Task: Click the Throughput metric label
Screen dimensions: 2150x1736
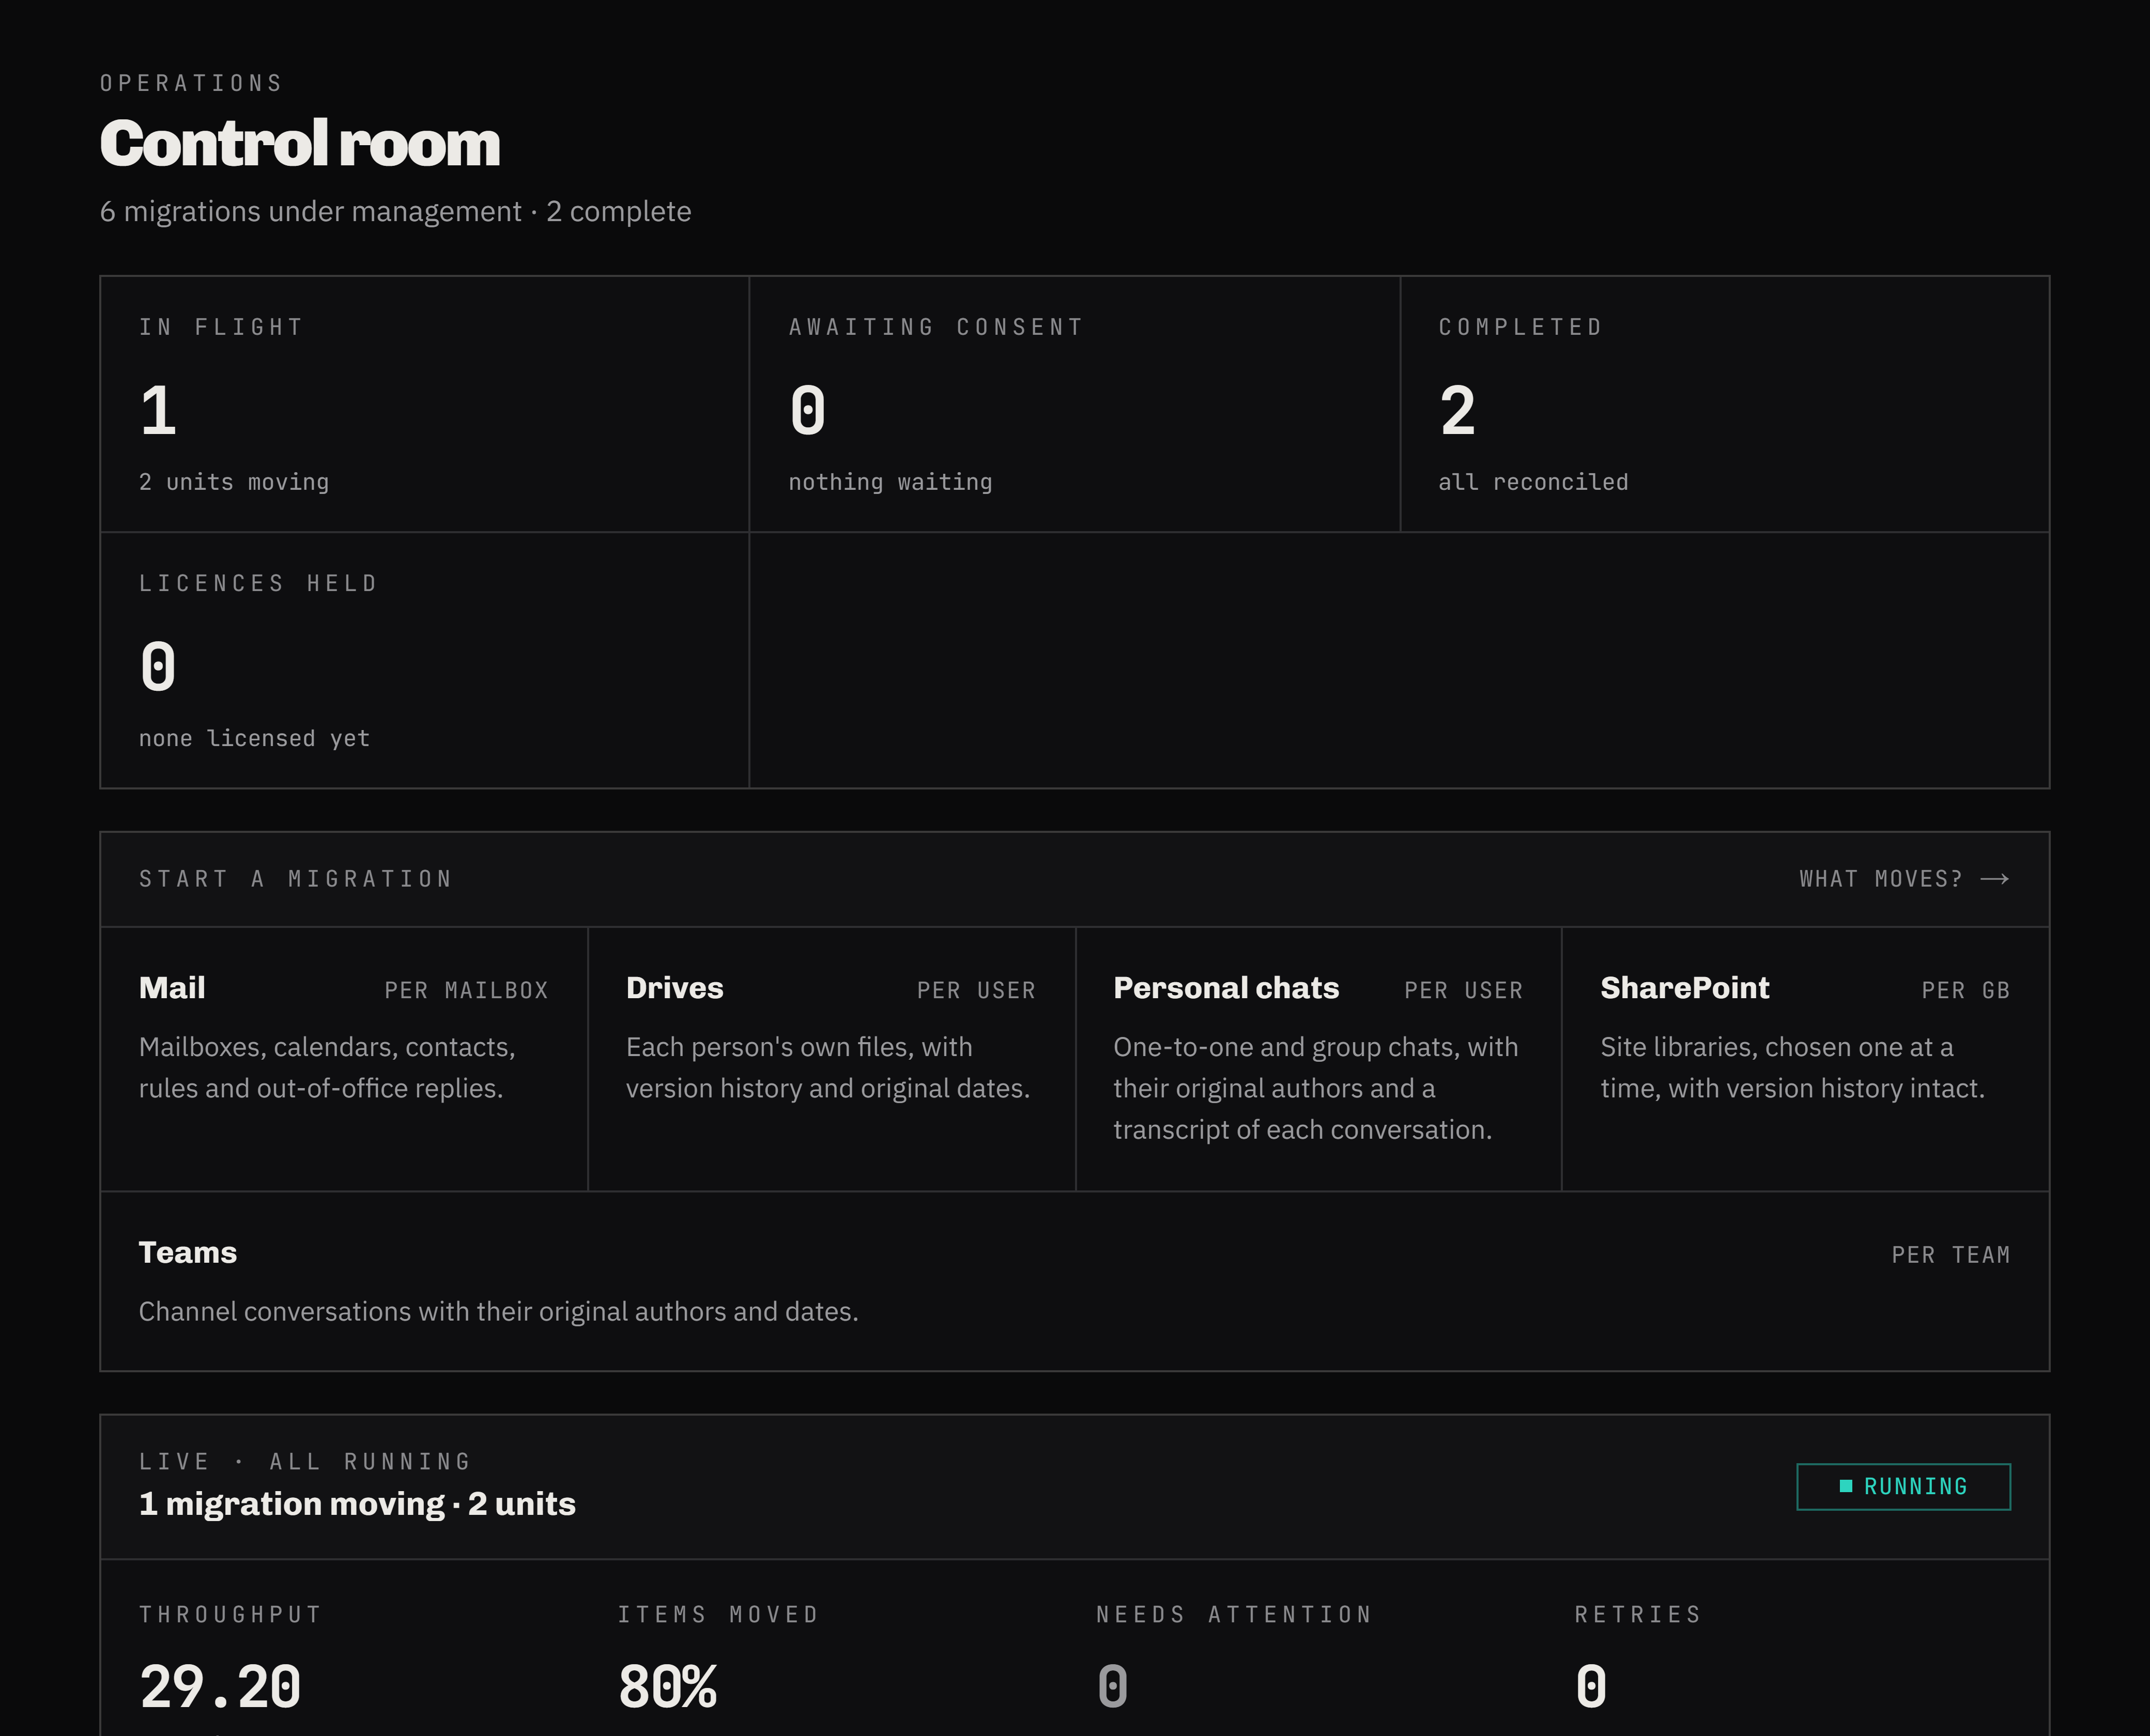Action: coord(230,1614)
